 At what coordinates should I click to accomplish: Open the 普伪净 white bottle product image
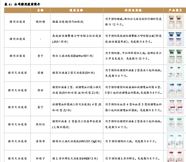(175, 141)
